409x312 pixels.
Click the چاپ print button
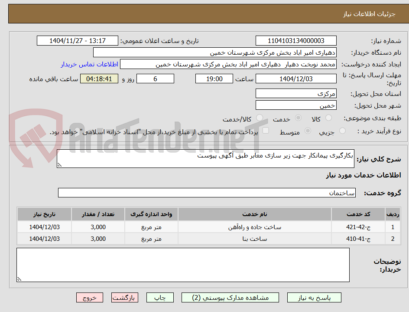click(160, 298)
